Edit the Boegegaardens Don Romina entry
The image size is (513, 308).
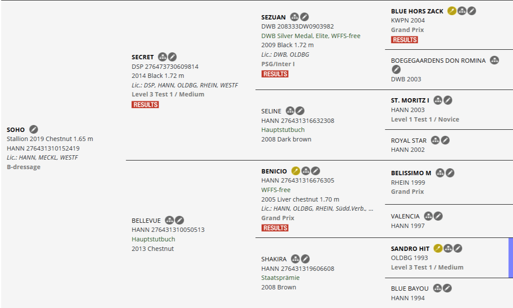tap(396, 69)
